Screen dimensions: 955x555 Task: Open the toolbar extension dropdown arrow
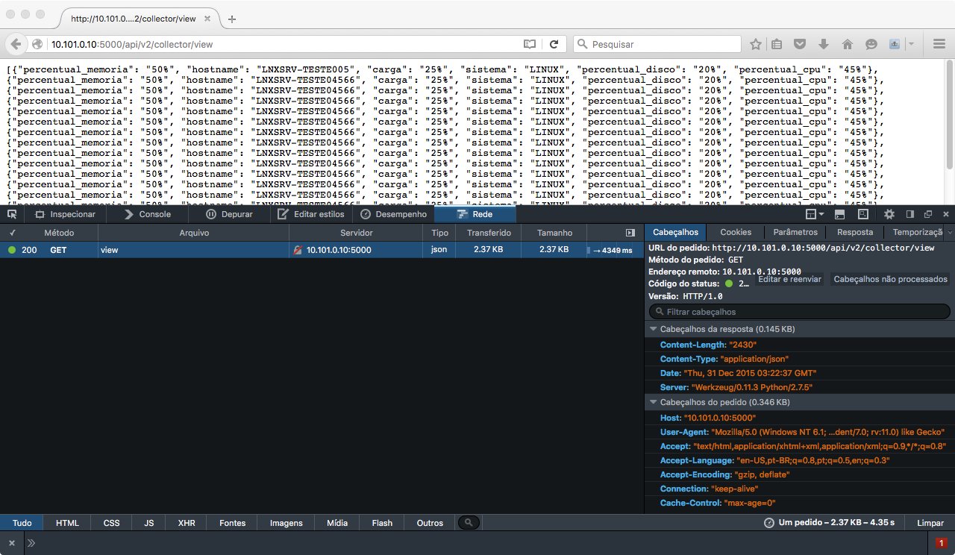[910, 44]
